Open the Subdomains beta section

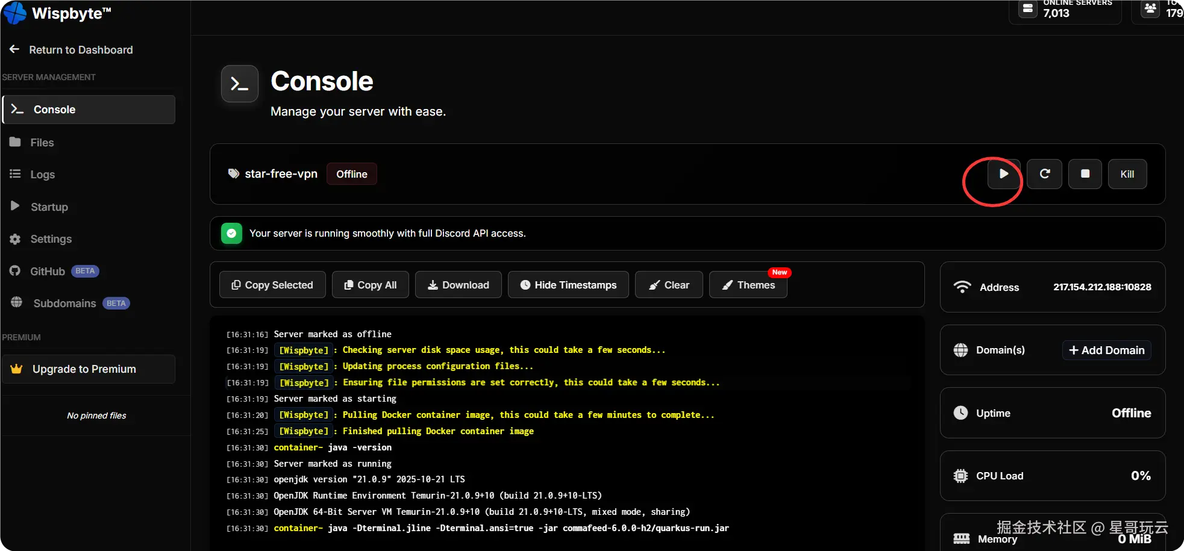(70, 304)
